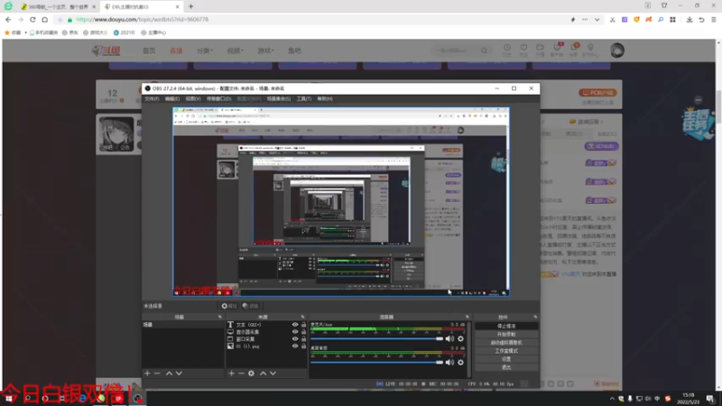Mute the desktop audio speaker icon

[x=449, y=363]
